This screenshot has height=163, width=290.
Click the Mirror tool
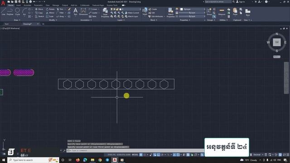[50, 13]
